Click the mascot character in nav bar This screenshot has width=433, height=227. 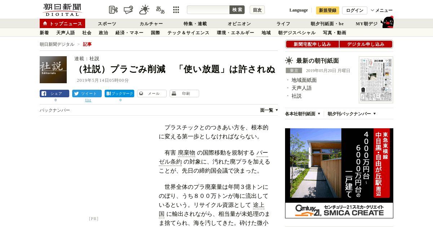point(387,22)
